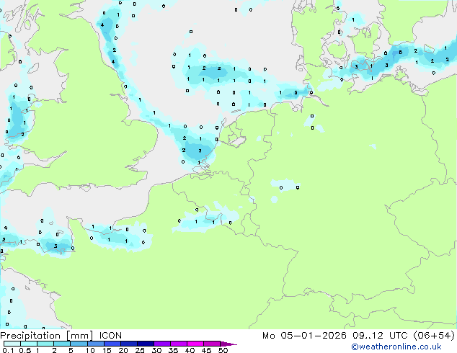The width and height of the screenshot is (457, 353).
Task: Click the '0.1' legend scale value
Action: [8, 350]
